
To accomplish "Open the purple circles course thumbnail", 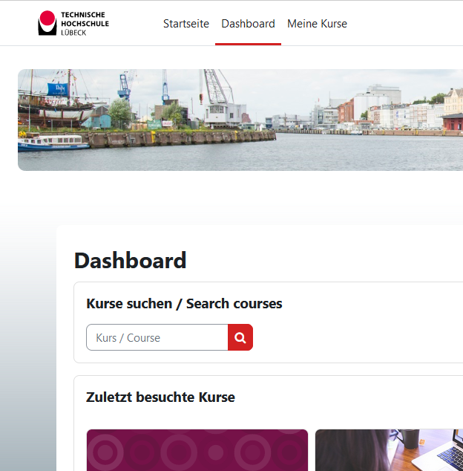I will [x=197, y=450].
